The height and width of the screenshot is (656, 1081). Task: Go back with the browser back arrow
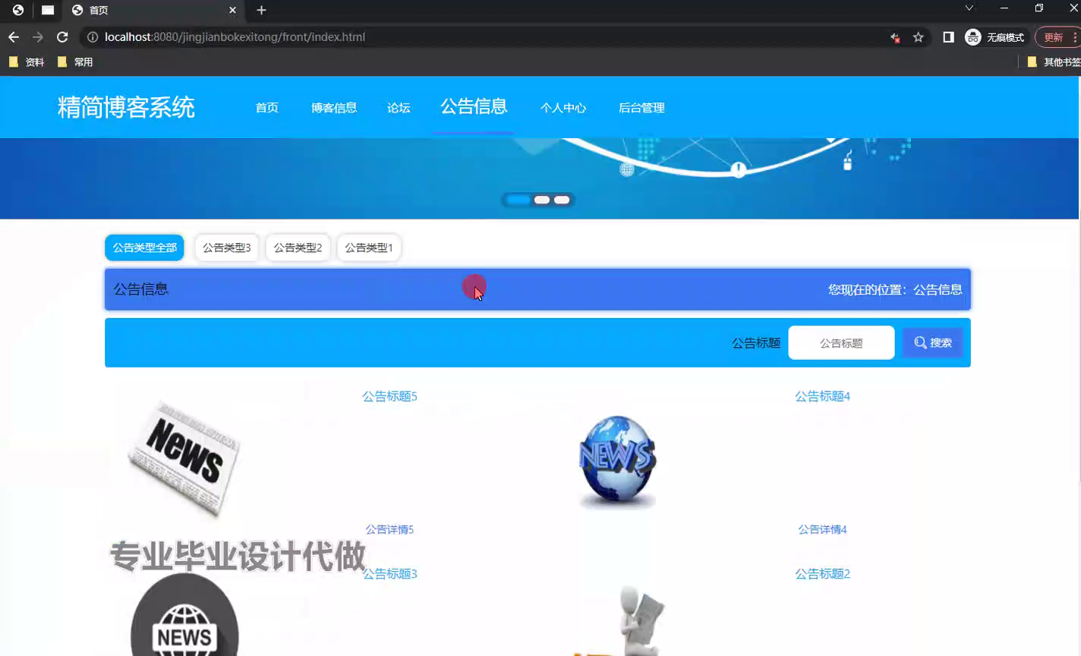(x=14, y=36)
